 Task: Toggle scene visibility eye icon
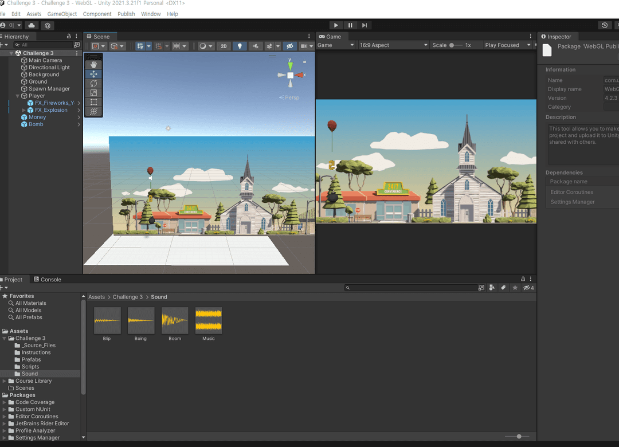pyautogui.click(x=290, y=46)
